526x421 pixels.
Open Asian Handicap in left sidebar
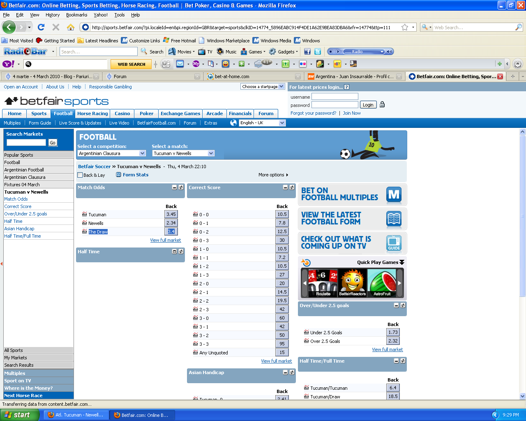19,229
